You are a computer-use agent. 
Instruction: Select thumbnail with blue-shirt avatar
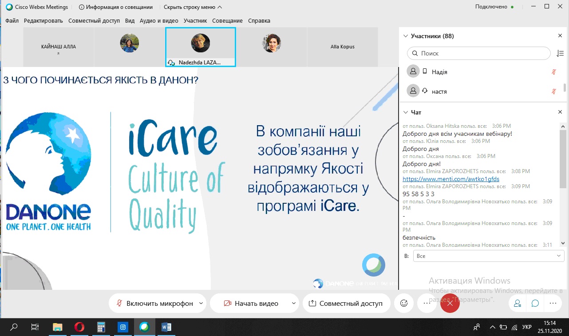(x=130, y=47)
